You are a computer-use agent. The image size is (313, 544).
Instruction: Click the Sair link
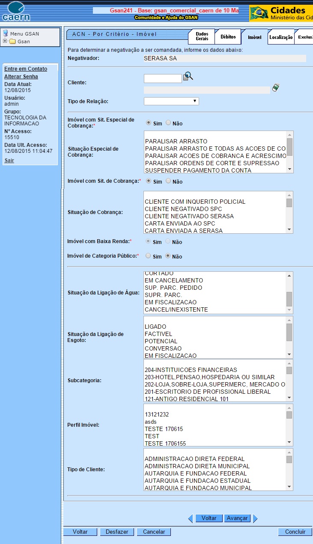point(9,161)
